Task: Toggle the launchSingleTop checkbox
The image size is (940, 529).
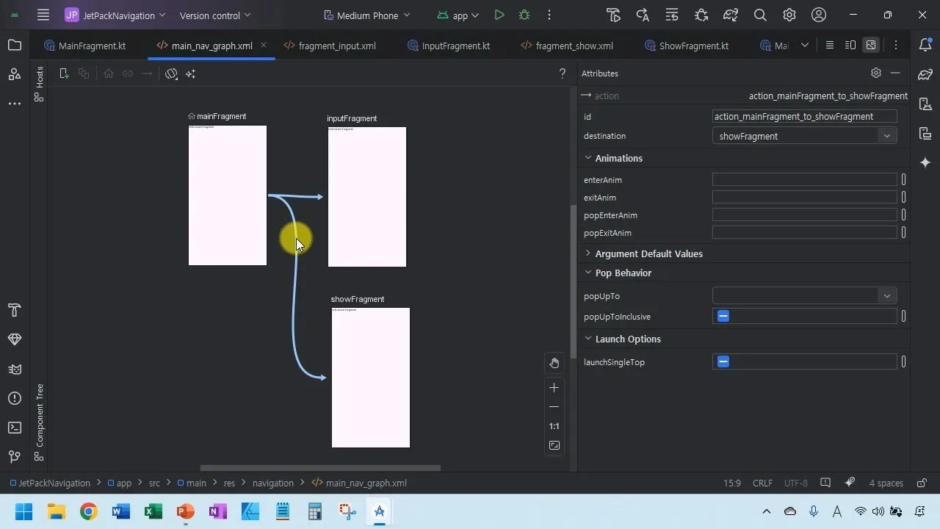Action: tap(723, 362)
